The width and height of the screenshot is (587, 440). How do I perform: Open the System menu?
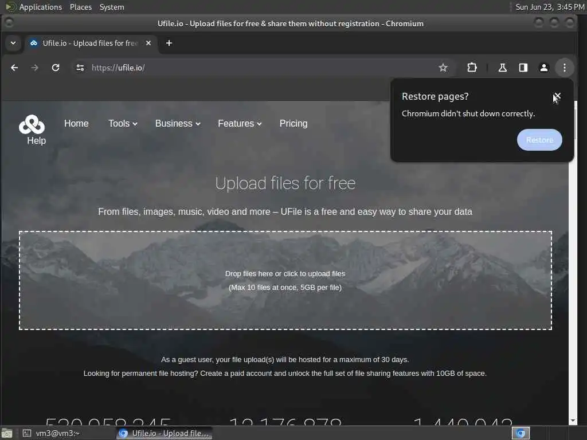pyautogui.click(x=112, y=7)
